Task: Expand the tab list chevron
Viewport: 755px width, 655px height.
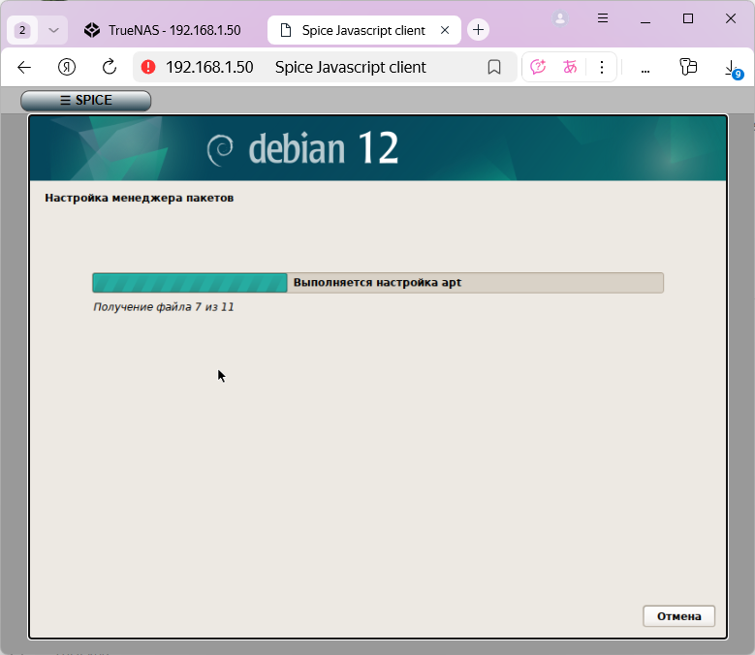Action: pos(53,30)
